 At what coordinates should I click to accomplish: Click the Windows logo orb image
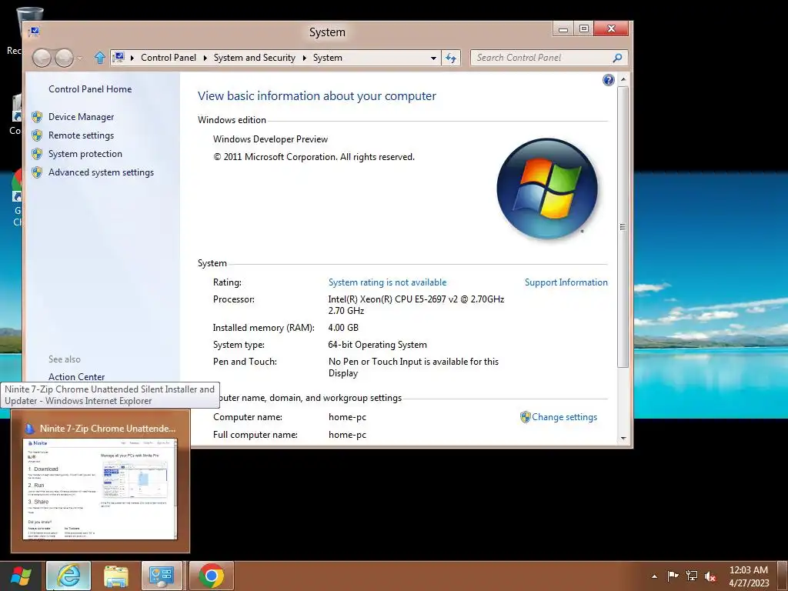coord(547,189)
